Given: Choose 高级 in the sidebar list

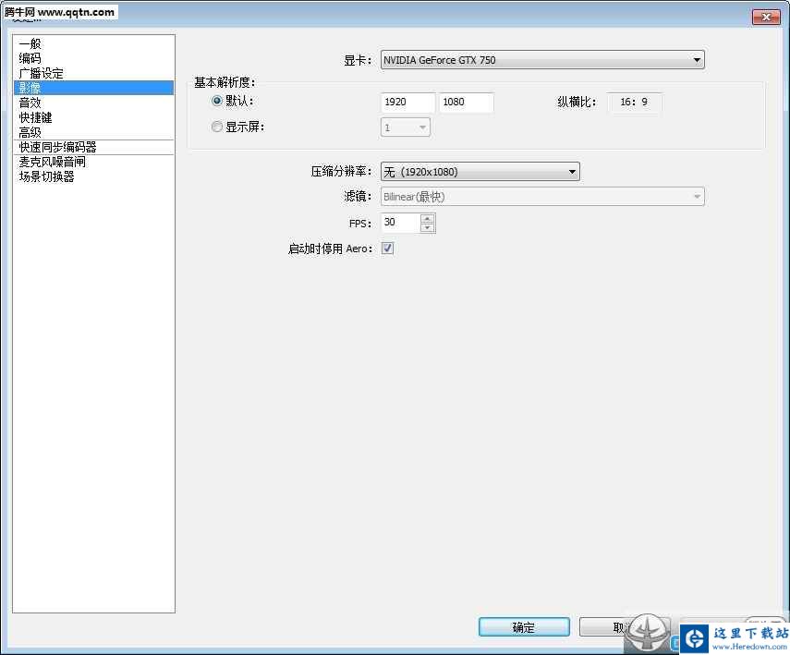Looking at the screenshot, I should [x=30, y=132].
